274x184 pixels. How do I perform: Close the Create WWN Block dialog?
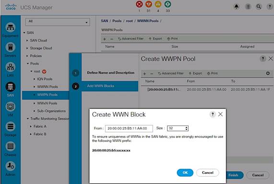(220, 114)
